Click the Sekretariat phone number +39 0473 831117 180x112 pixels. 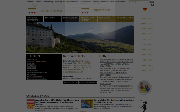pyautogui.click(x=84, y=63)
